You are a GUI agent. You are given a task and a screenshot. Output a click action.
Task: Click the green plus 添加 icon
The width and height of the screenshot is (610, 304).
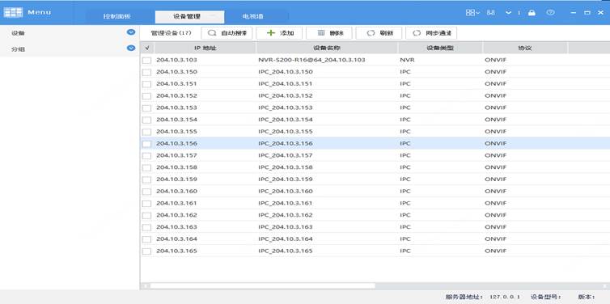coord(271,33)
